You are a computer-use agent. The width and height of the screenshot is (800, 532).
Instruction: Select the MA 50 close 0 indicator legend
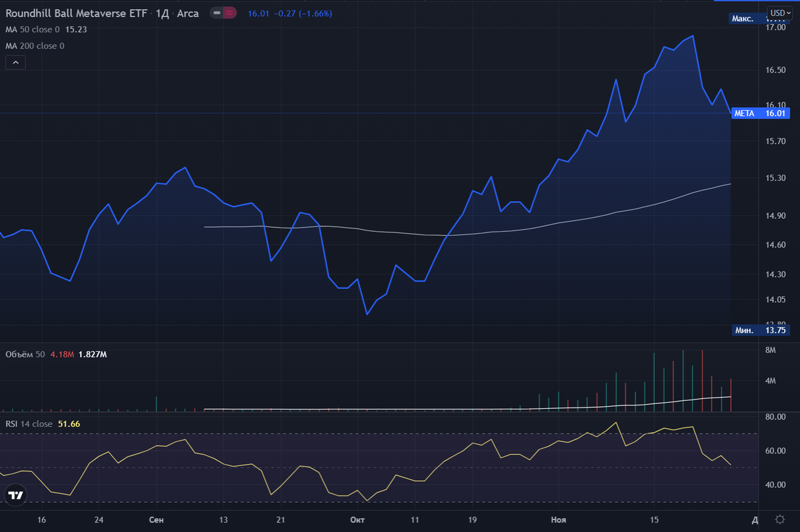(33, 30)
